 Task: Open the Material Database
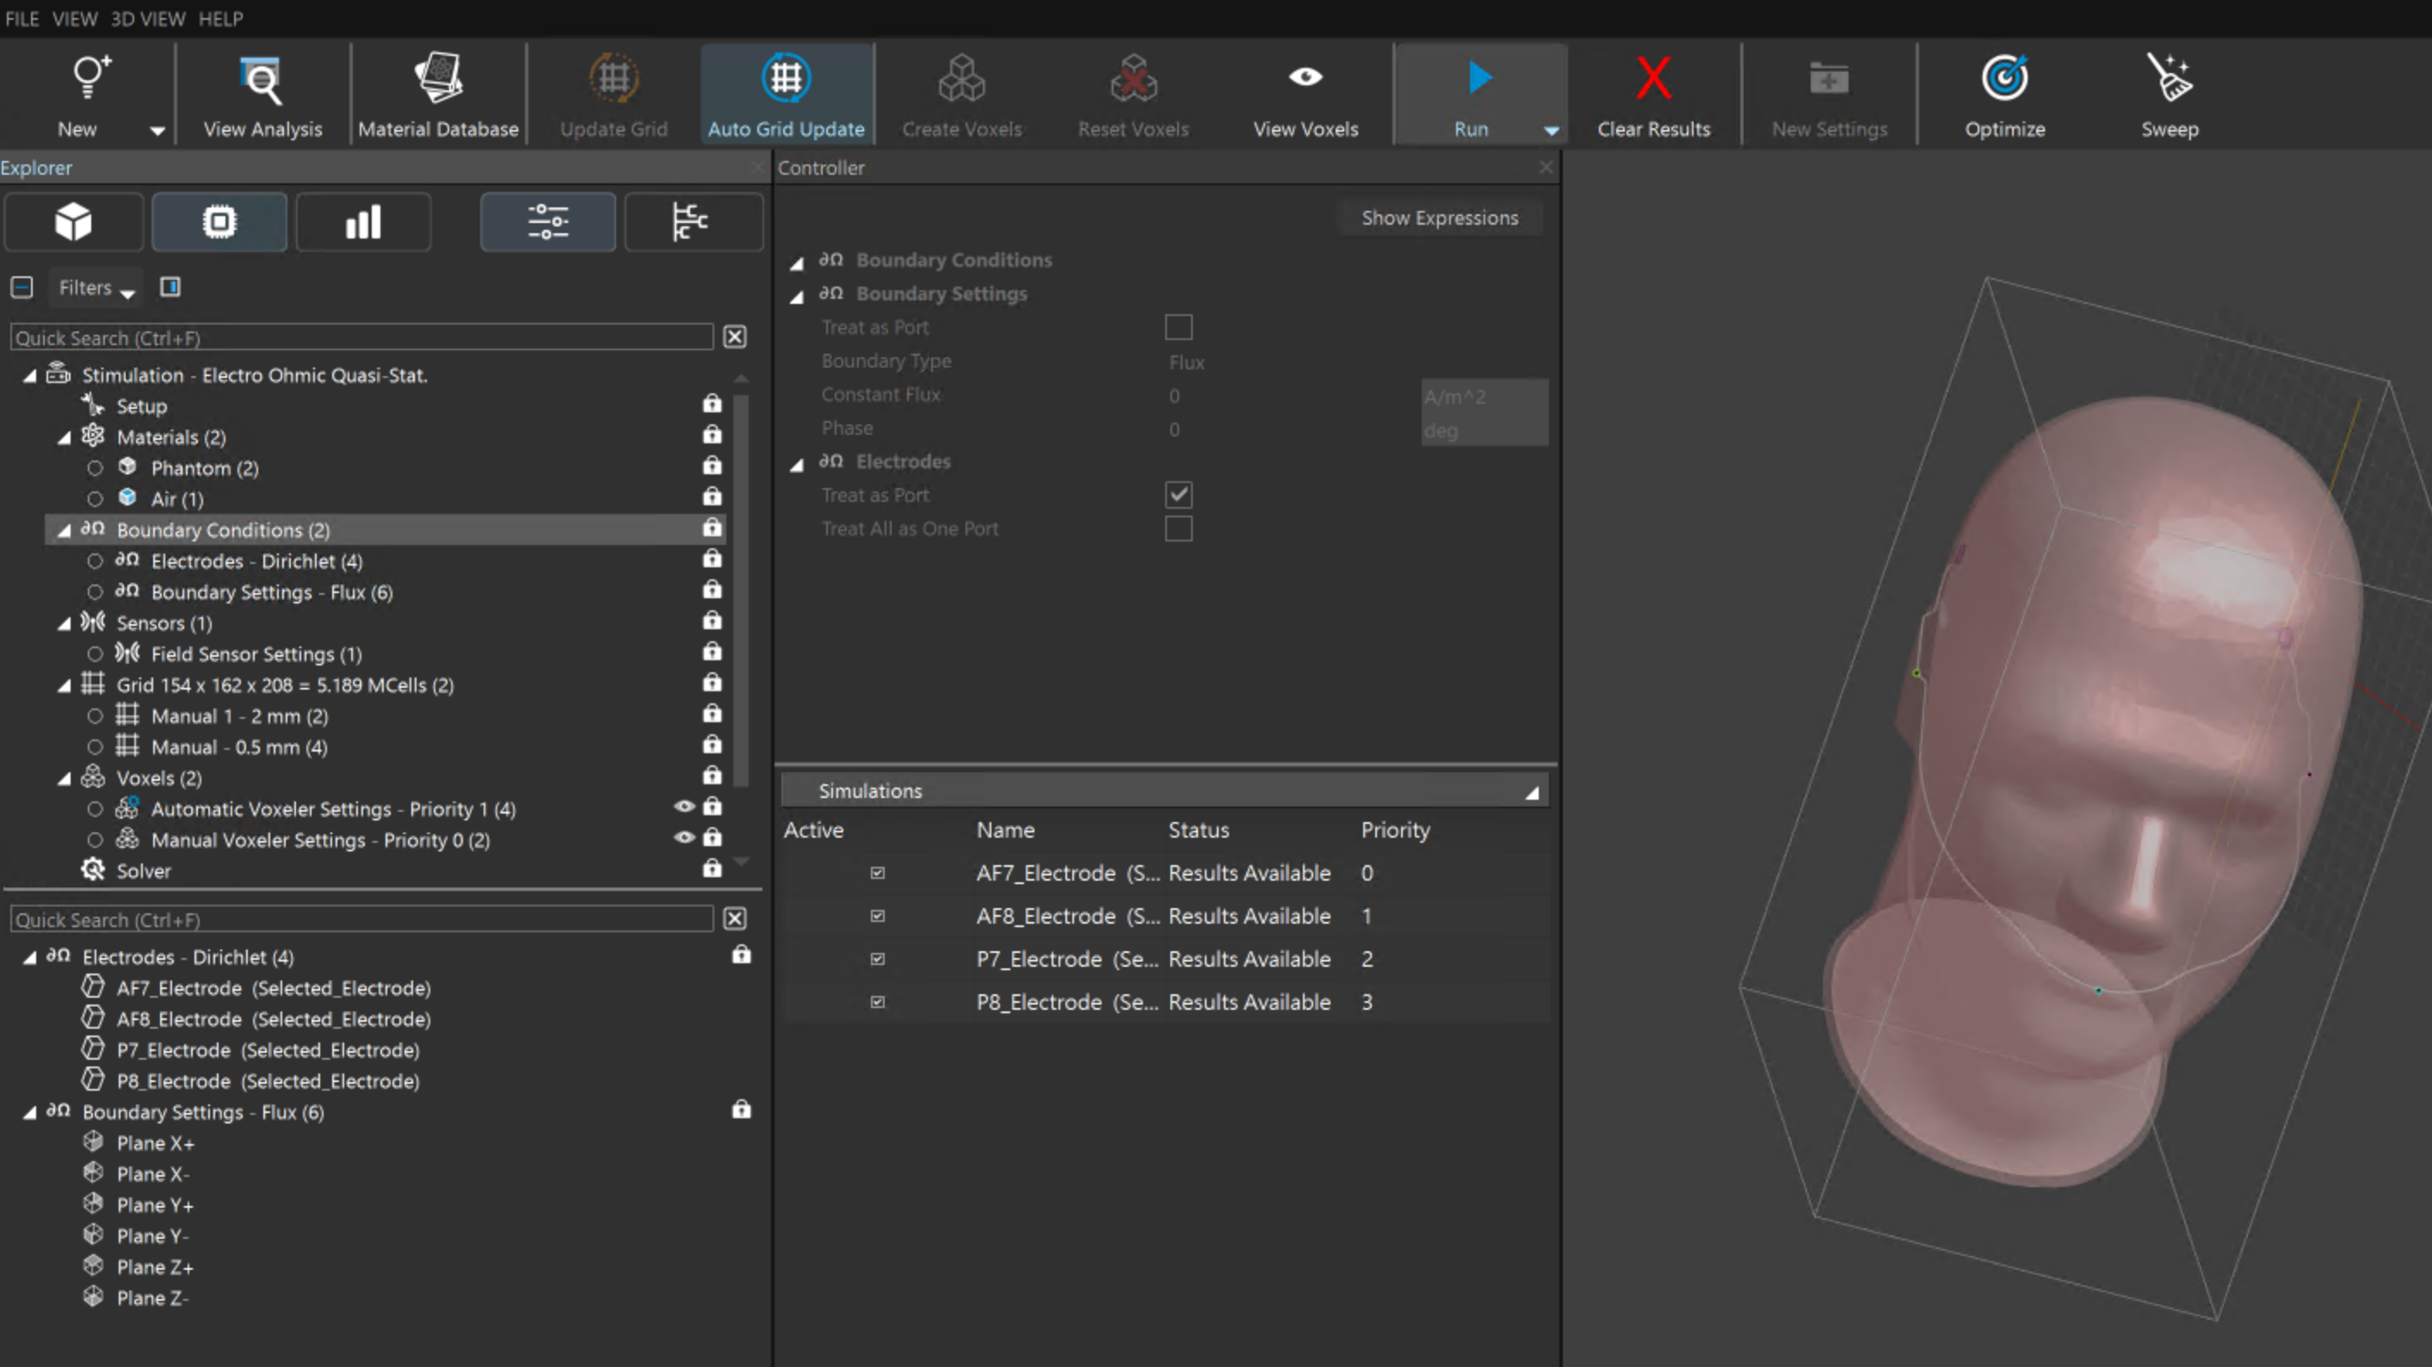pyautogui.click(x=438, y=95)
